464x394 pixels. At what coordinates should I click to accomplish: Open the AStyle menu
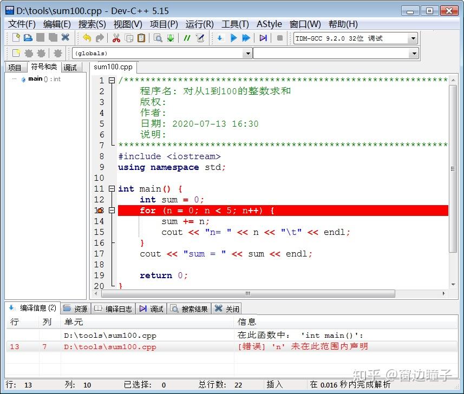(269, 24)
